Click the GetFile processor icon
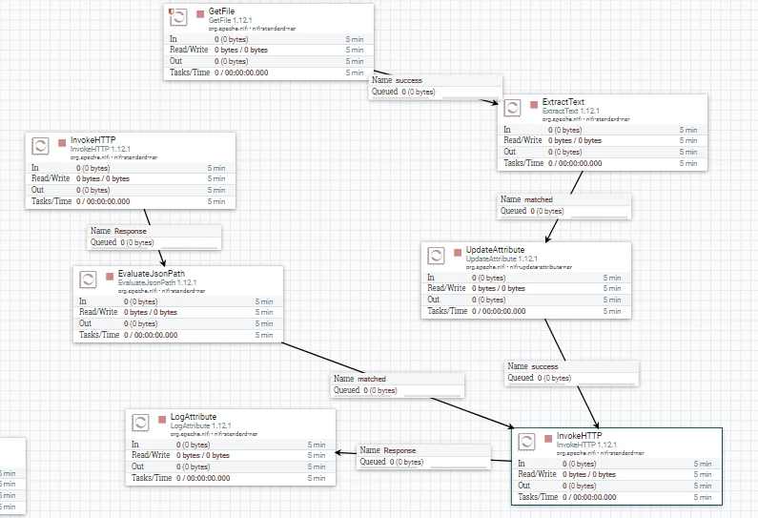This screenshot has height=518, width=758. click(178, 17)
